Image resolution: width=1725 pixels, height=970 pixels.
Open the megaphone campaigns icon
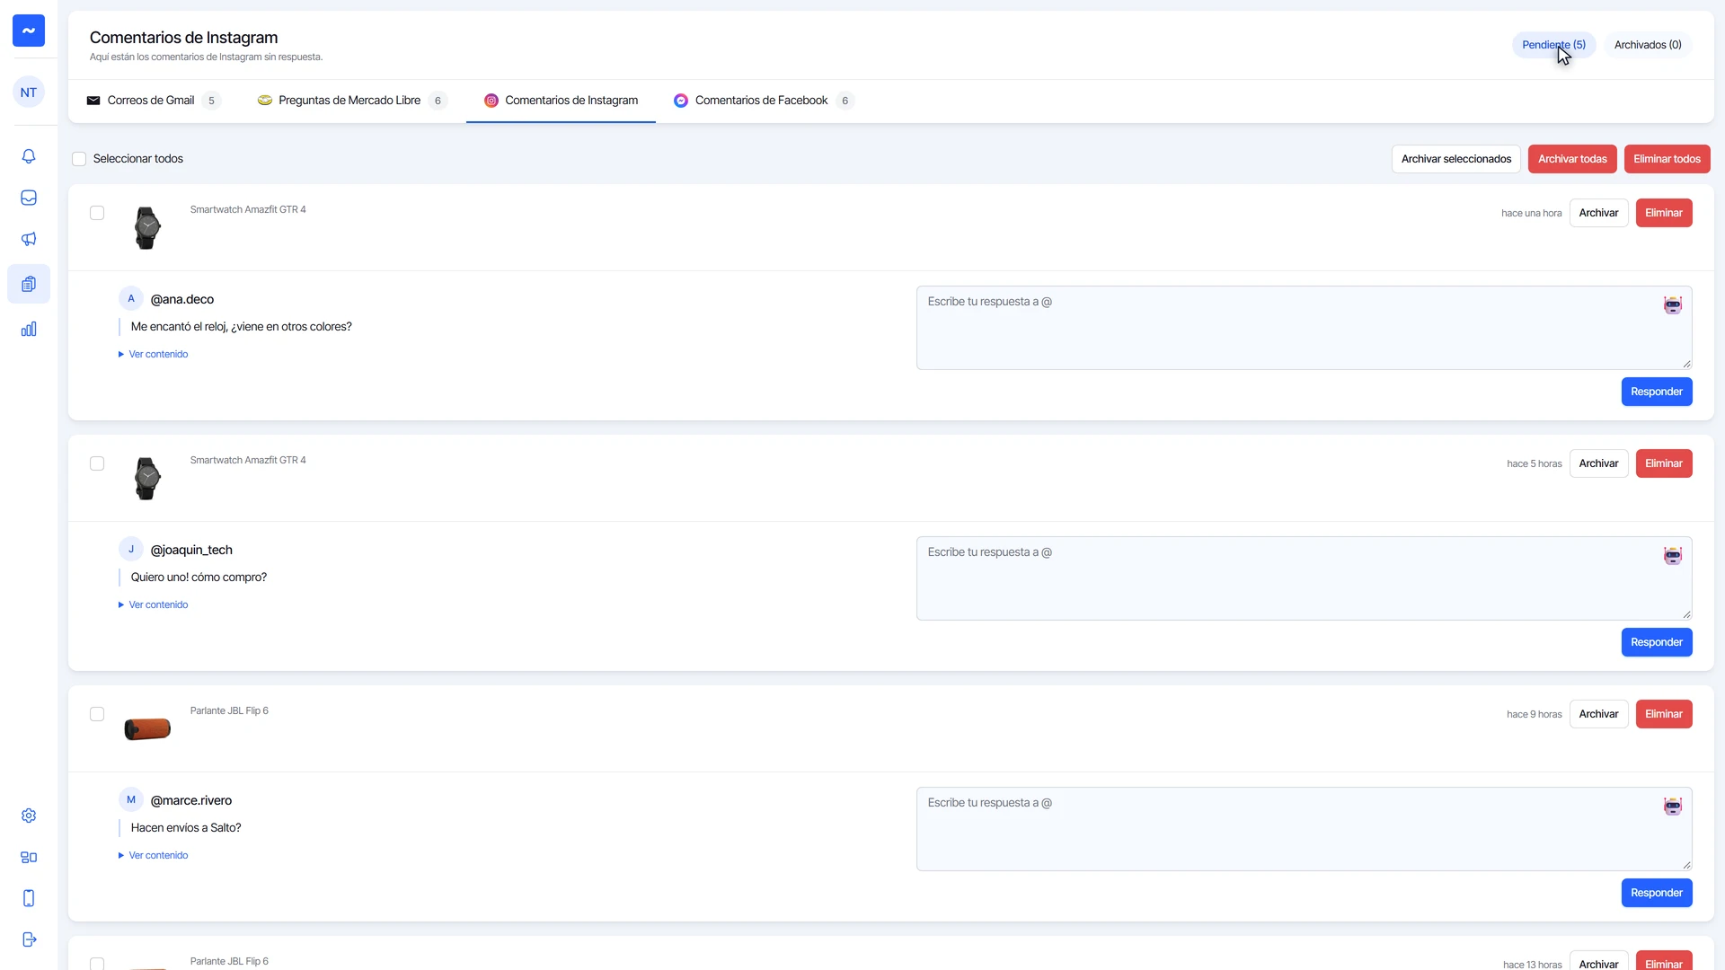[29, 239]
